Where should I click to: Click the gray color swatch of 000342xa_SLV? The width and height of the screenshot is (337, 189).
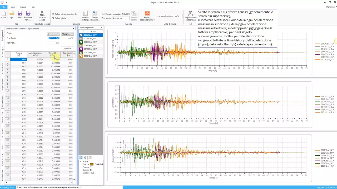tap(81, 39)
